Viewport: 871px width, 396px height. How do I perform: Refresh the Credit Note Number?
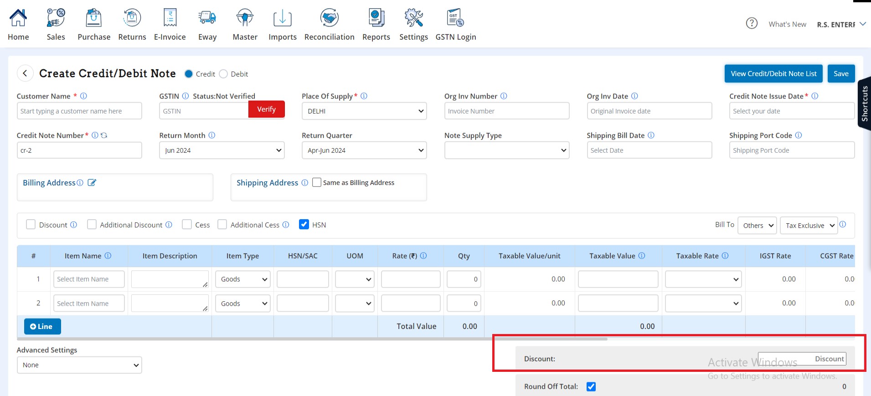click(104, 135)
